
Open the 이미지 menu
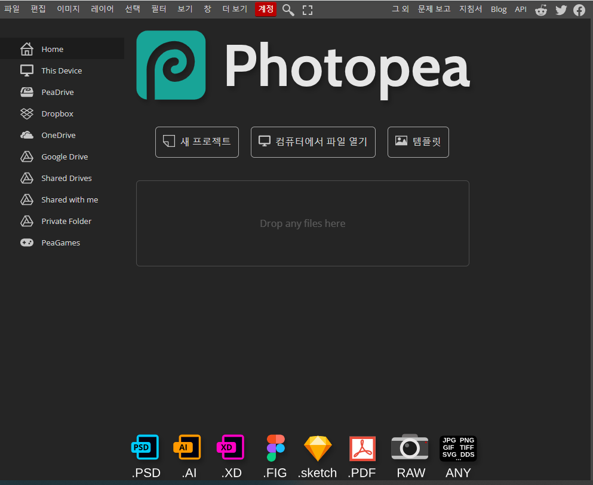[68, 9]
